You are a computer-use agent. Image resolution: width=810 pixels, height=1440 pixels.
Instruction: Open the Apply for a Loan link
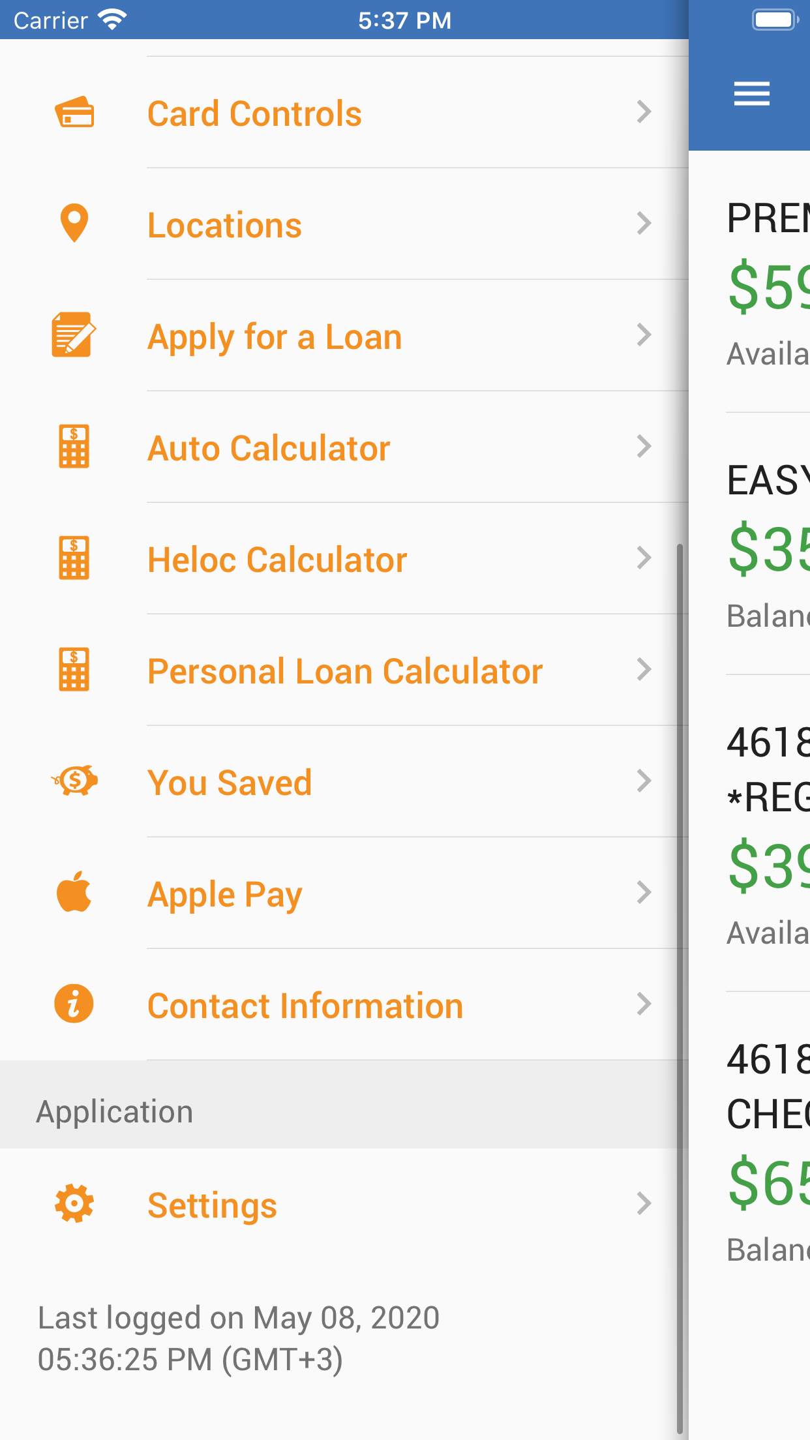pos(275,337)
